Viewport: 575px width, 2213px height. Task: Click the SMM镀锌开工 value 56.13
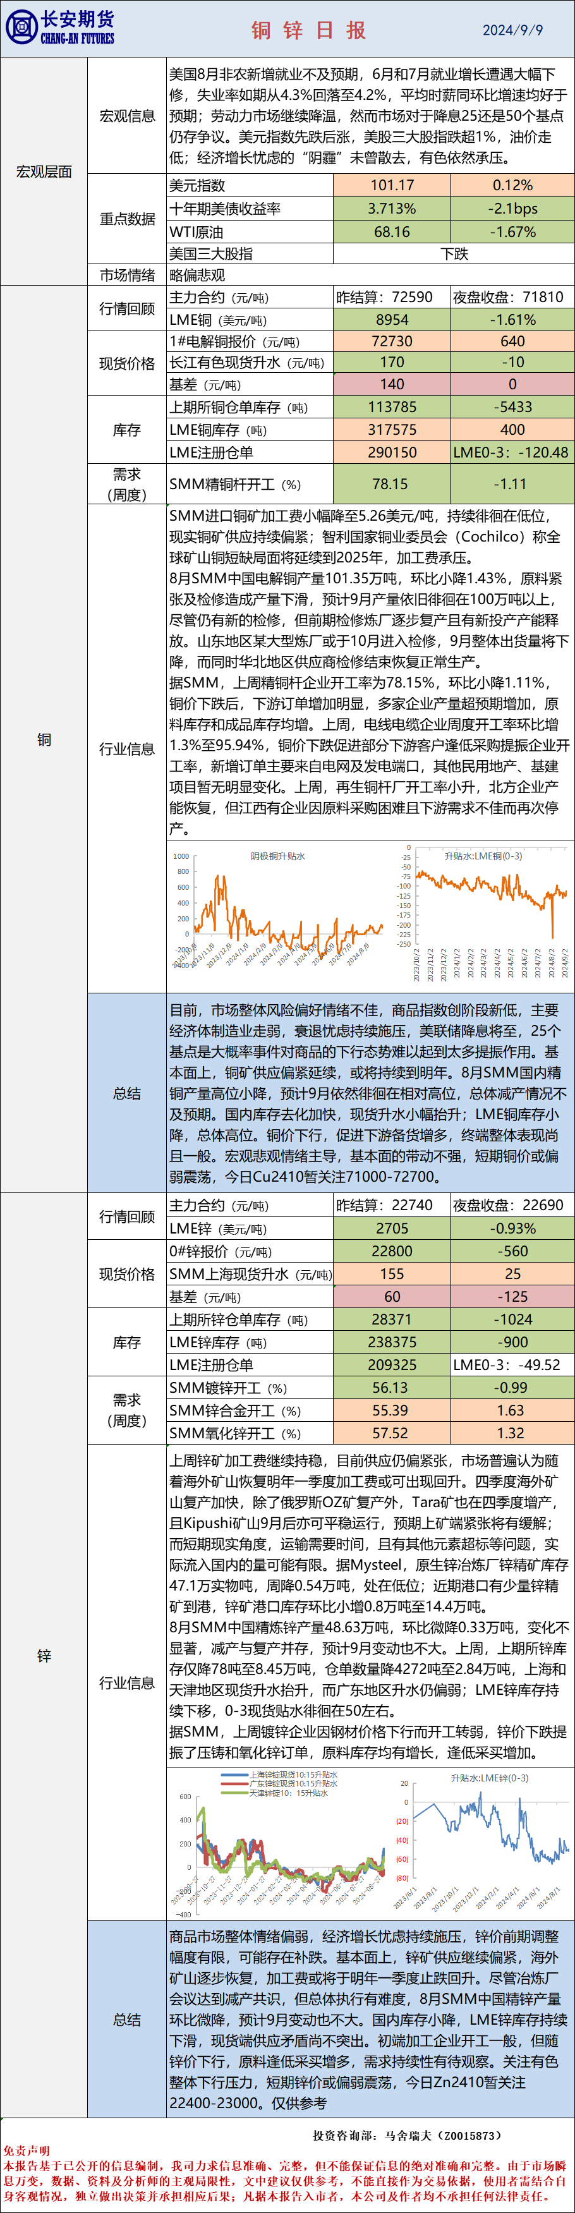390,1388
